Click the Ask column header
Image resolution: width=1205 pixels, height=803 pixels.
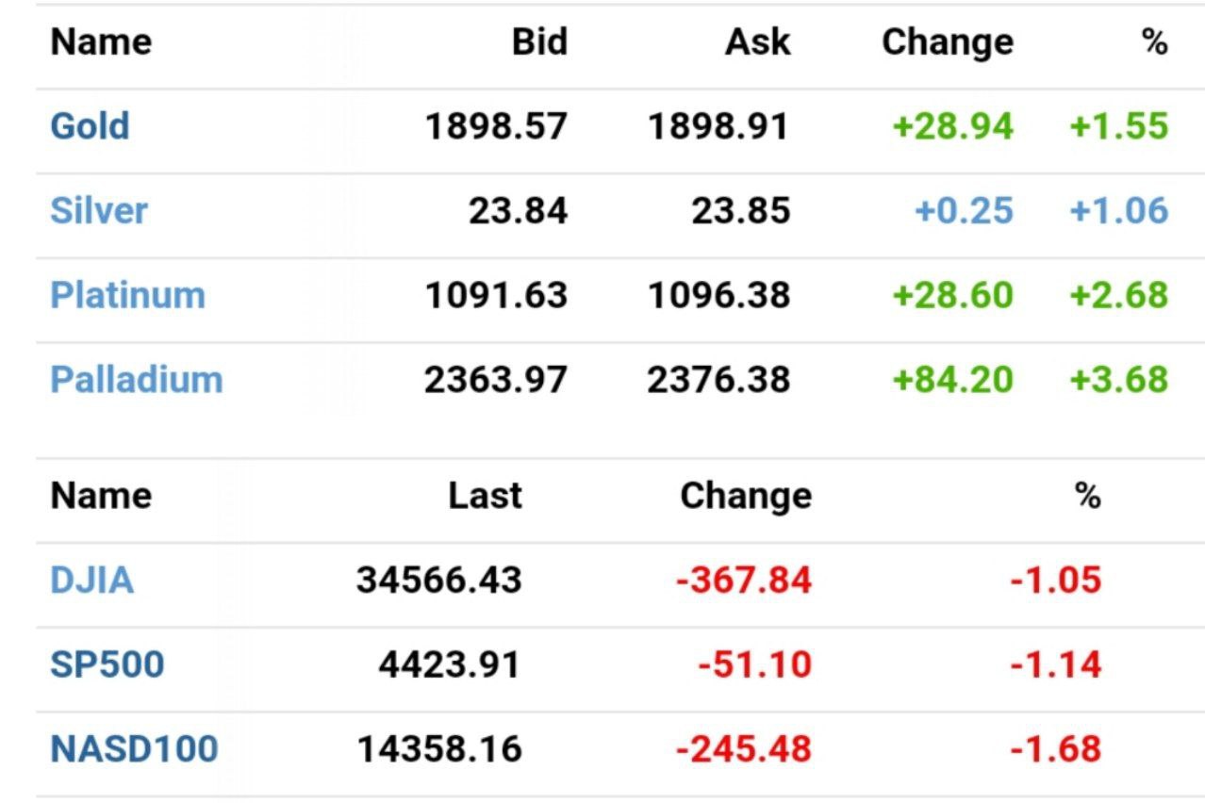(757, 42)
